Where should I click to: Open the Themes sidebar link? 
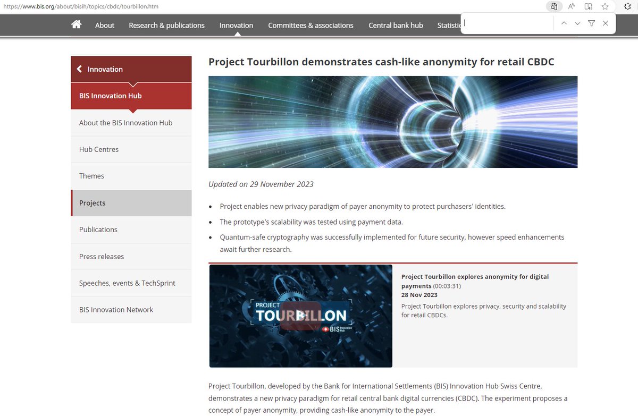click(x=131, y=176)
